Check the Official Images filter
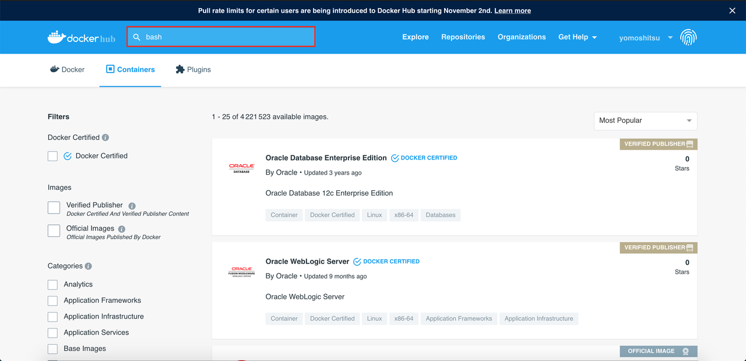The width and height of the screenshot is (746, 361). tap(54, 231)
